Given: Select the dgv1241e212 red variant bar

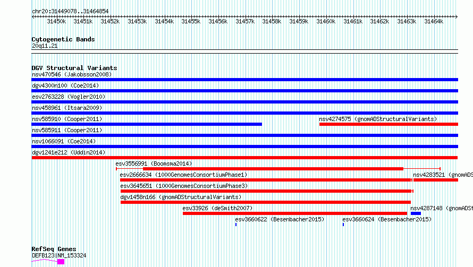Looking at the screenshot, I should [x=244, y=158].
